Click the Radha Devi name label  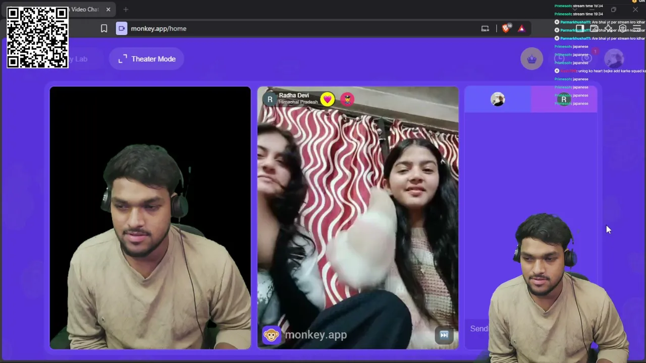[294, 95]
